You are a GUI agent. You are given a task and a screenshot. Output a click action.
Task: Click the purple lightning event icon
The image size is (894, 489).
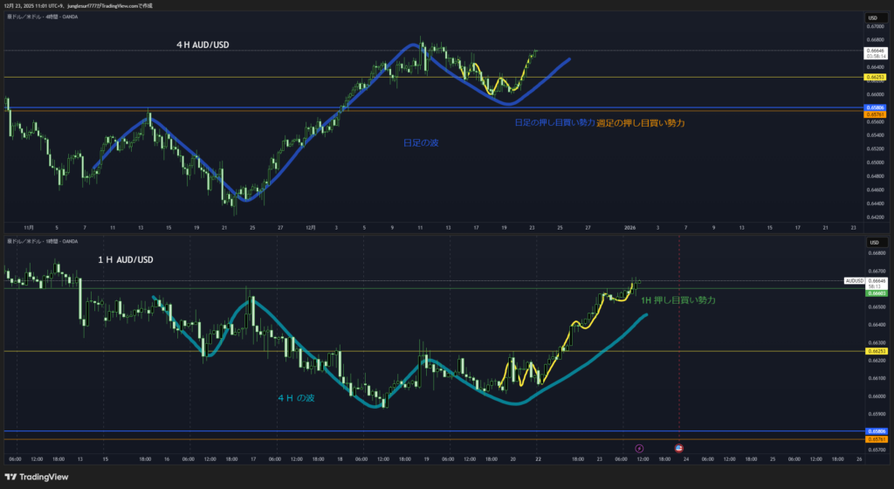(x=638, y=448)
